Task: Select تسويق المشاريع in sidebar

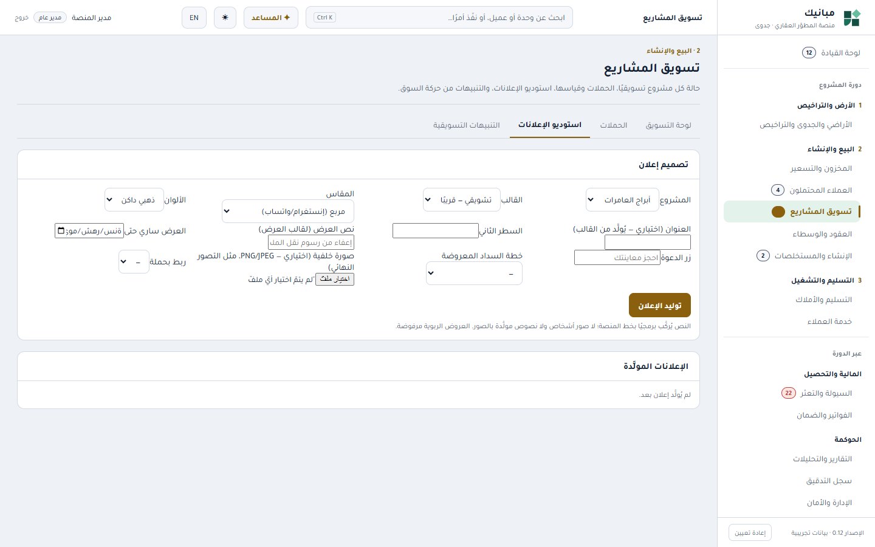Action: [x=792, y=212]
